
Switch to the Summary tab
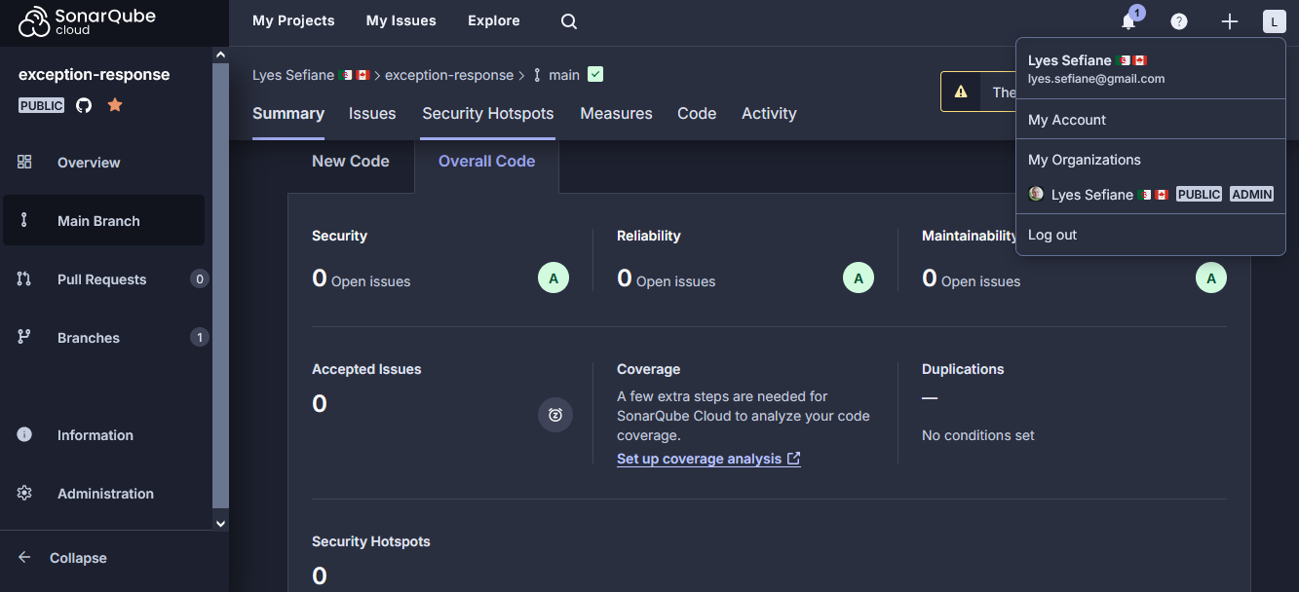288,113
